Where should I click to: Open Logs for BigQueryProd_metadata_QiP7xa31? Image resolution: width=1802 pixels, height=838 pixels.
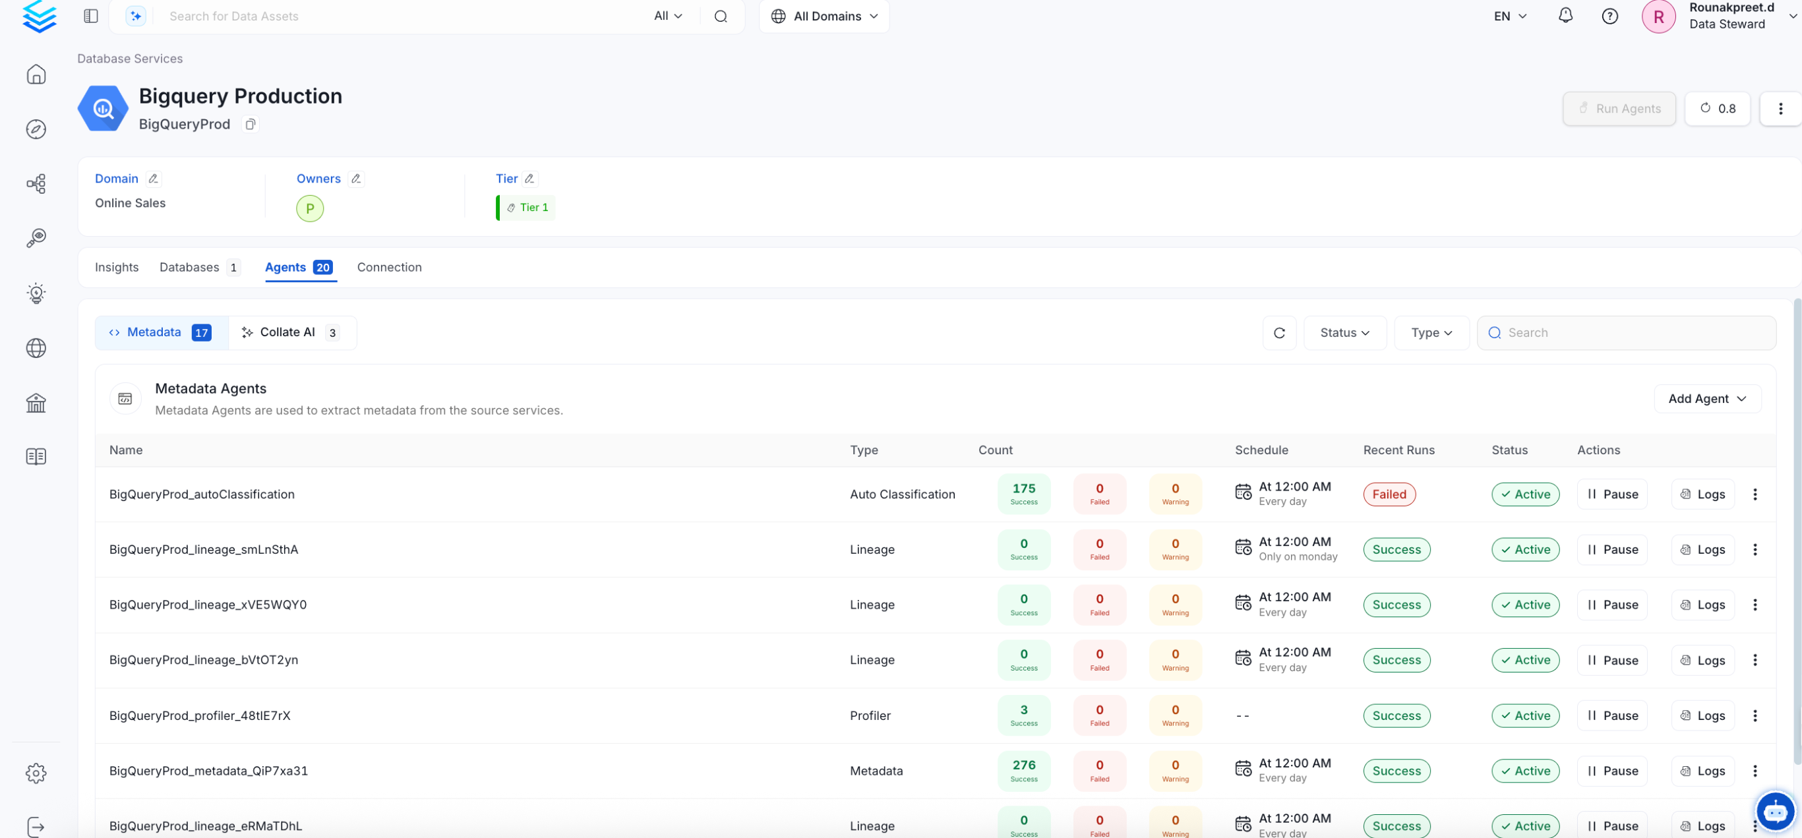(1702, 771)
